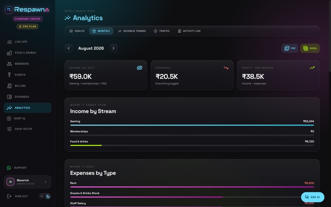Open the Activity Log tab
Screen dimensions: 331x207
(189, 31)
